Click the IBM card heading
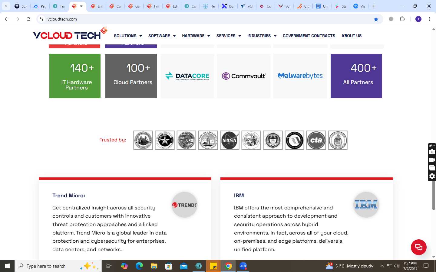 pos(239,196)
